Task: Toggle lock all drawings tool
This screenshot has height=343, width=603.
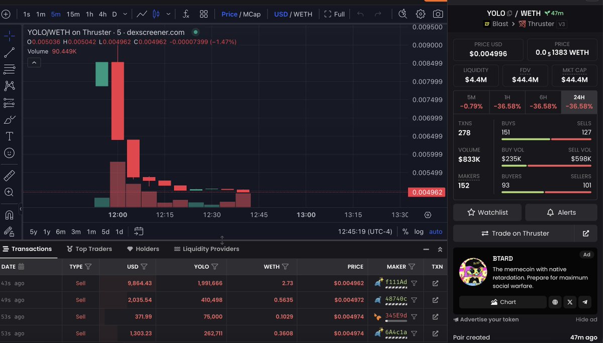Action: pyautogui.click(x=9, y=232)
